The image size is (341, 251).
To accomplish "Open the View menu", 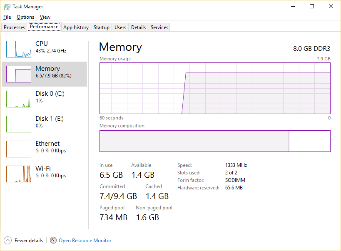I will pyautogui.click(x=45, y=17).
